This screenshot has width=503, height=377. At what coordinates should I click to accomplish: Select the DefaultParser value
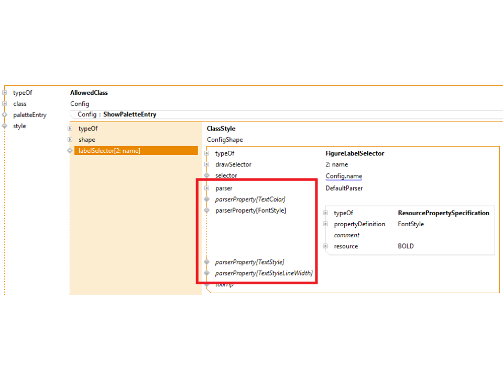pos(344,188)
